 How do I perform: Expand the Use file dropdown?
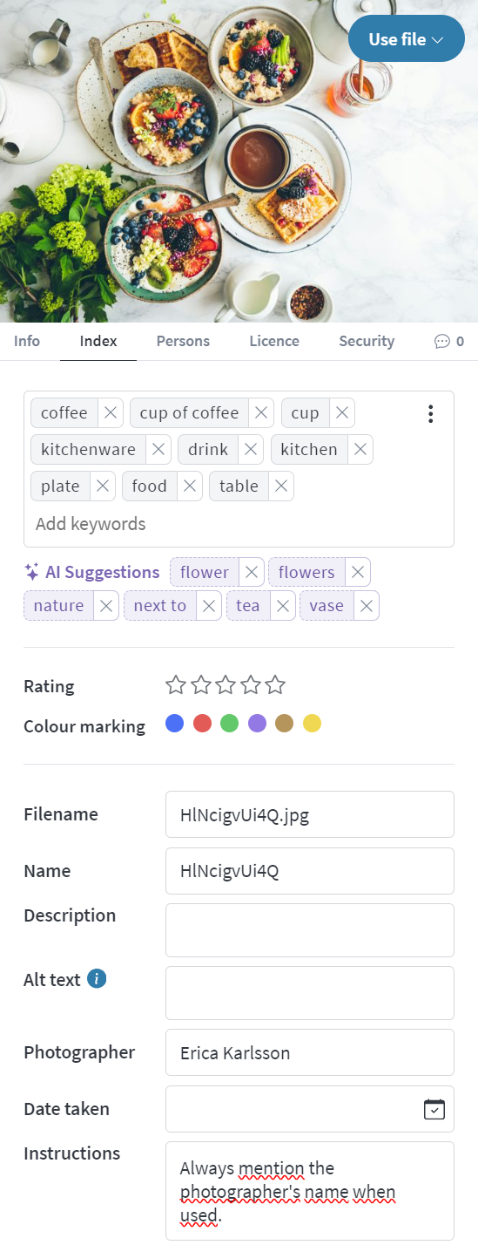tap(407, 39)
